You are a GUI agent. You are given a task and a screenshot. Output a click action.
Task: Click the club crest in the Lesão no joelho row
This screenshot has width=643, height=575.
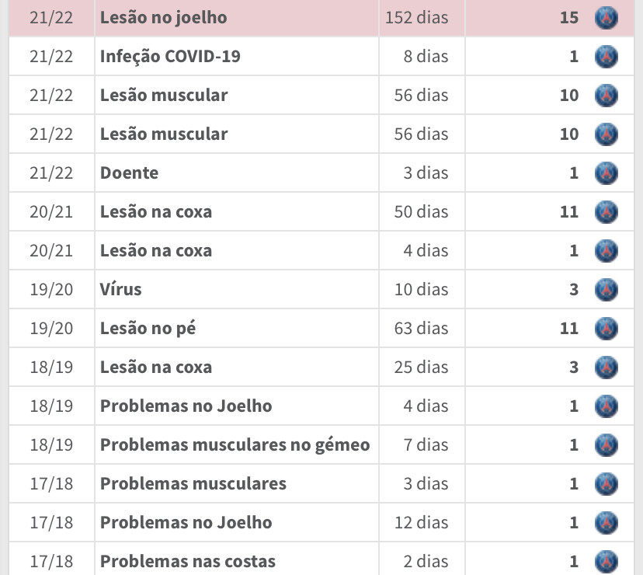[x=606, y=17]
